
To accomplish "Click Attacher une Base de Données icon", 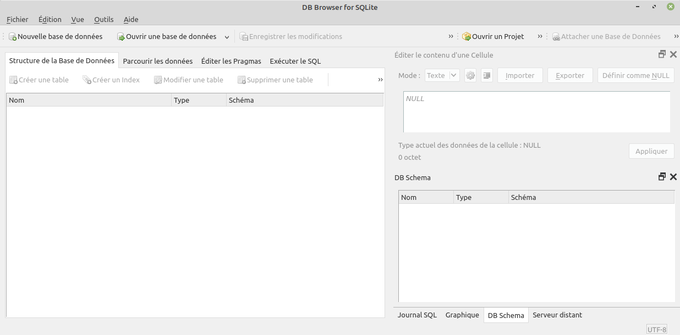I will (556, 37).
